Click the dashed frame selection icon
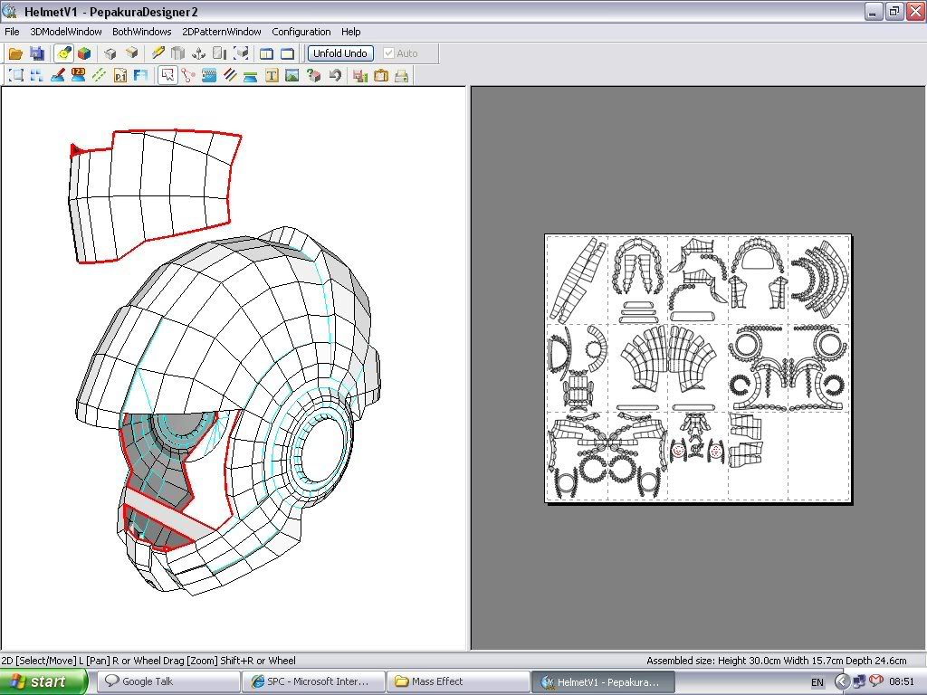Screen dimensions: 927x695 click(x=16, y=75)
